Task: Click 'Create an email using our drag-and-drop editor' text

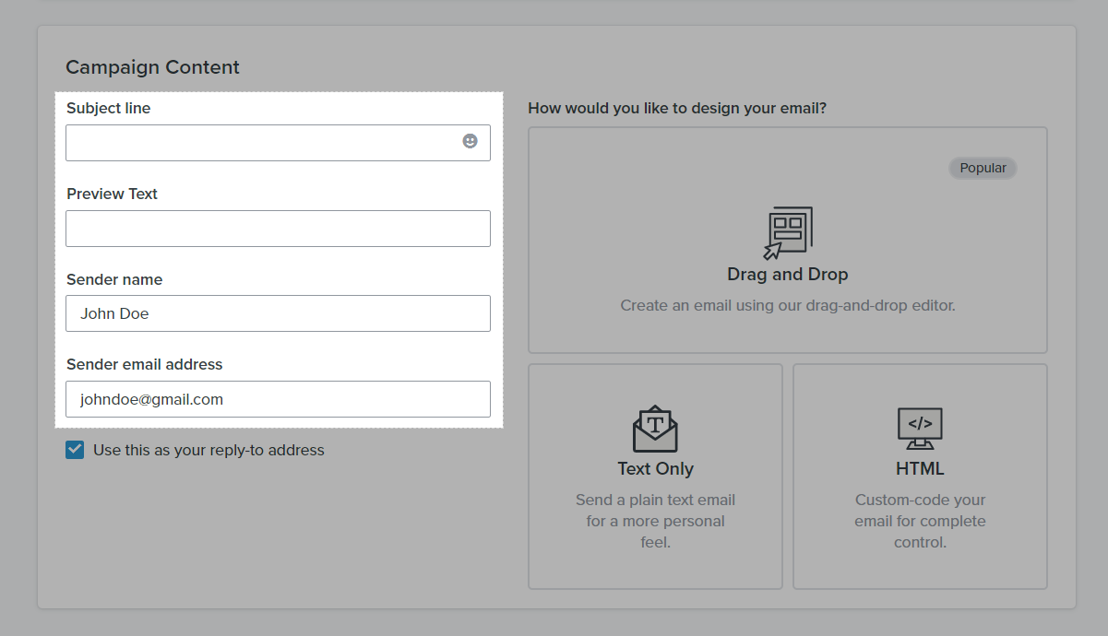Action: click(x=788, y=305)
